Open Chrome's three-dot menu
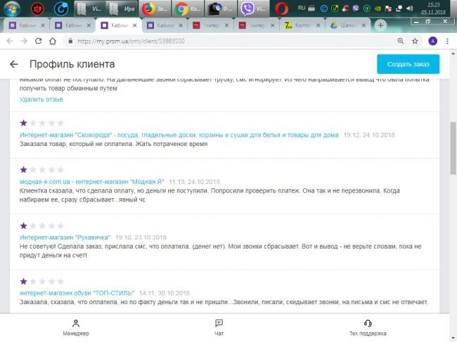The width and height of the screenshot is (457, 342). 448,41
